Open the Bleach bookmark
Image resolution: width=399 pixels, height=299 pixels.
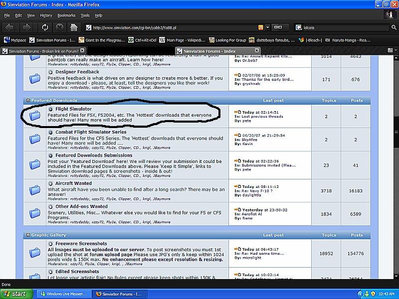pos(310,40)
